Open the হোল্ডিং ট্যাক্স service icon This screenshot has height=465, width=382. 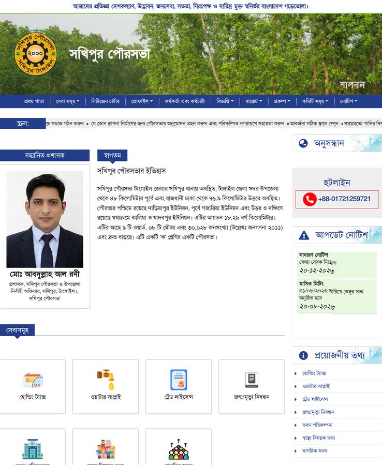[33, 381]
